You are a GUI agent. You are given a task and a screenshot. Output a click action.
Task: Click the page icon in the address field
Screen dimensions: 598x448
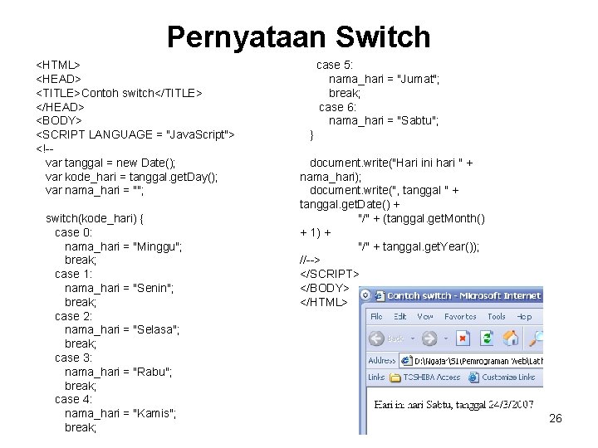[406, 360]
